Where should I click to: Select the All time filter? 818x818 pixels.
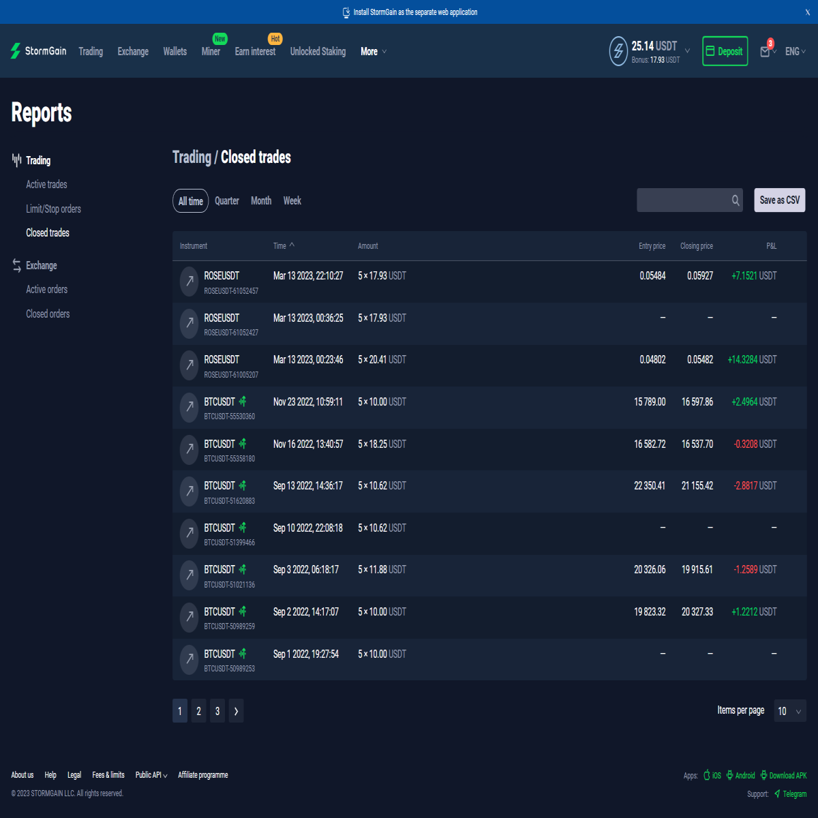click(190, 201)
